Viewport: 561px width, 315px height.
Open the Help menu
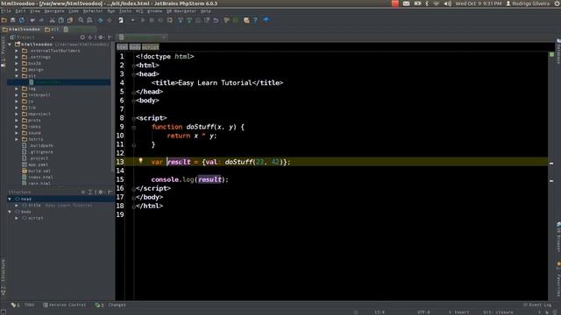205,11
